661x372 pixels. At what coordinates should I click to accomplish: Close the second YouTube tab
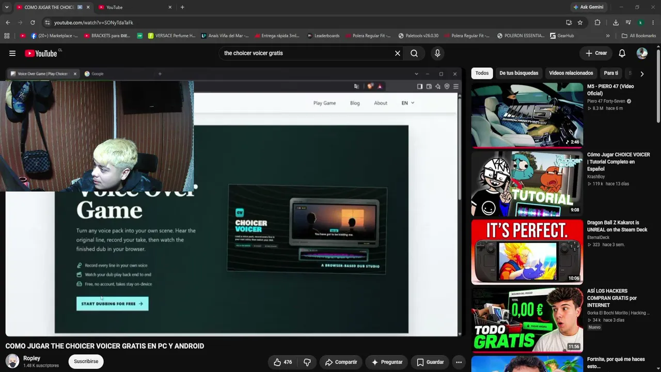point(170,7)
